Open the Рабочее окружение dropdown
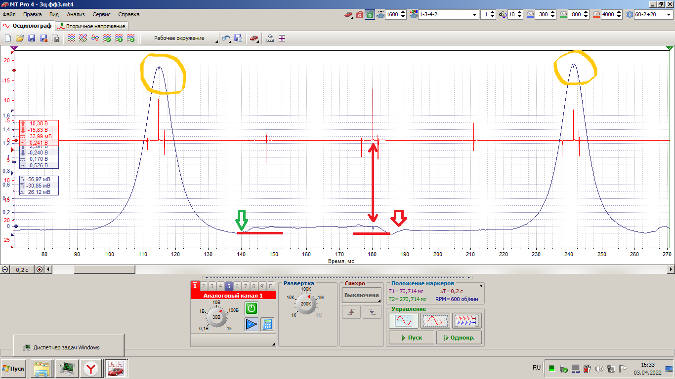The image size is (675, 379). point(180,38)
